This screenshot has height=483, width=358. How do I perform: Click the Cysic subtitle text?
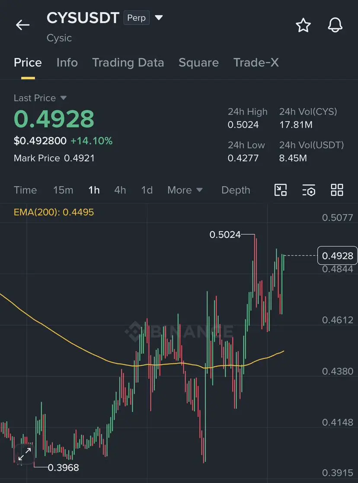tap(59, 38)
